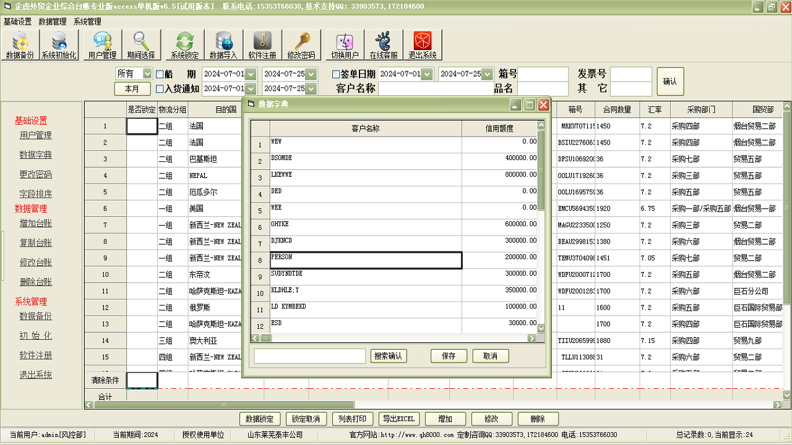Screen dimensions: 792x445
Task: Open the 数据管理 menu
Action: coord(53,22)
